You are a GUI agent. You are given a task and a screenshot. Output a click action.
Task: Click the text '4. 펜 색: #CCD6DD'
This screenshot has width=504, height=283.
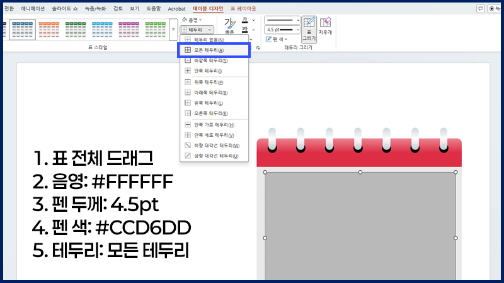[112, 228]
